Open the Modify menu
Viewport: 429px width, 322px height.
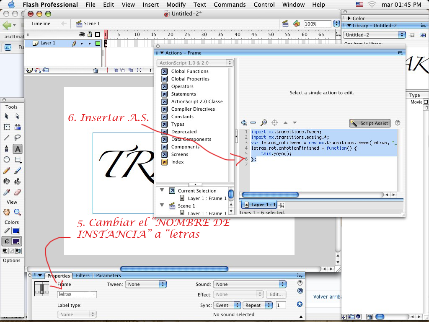(x=176, y=5)
